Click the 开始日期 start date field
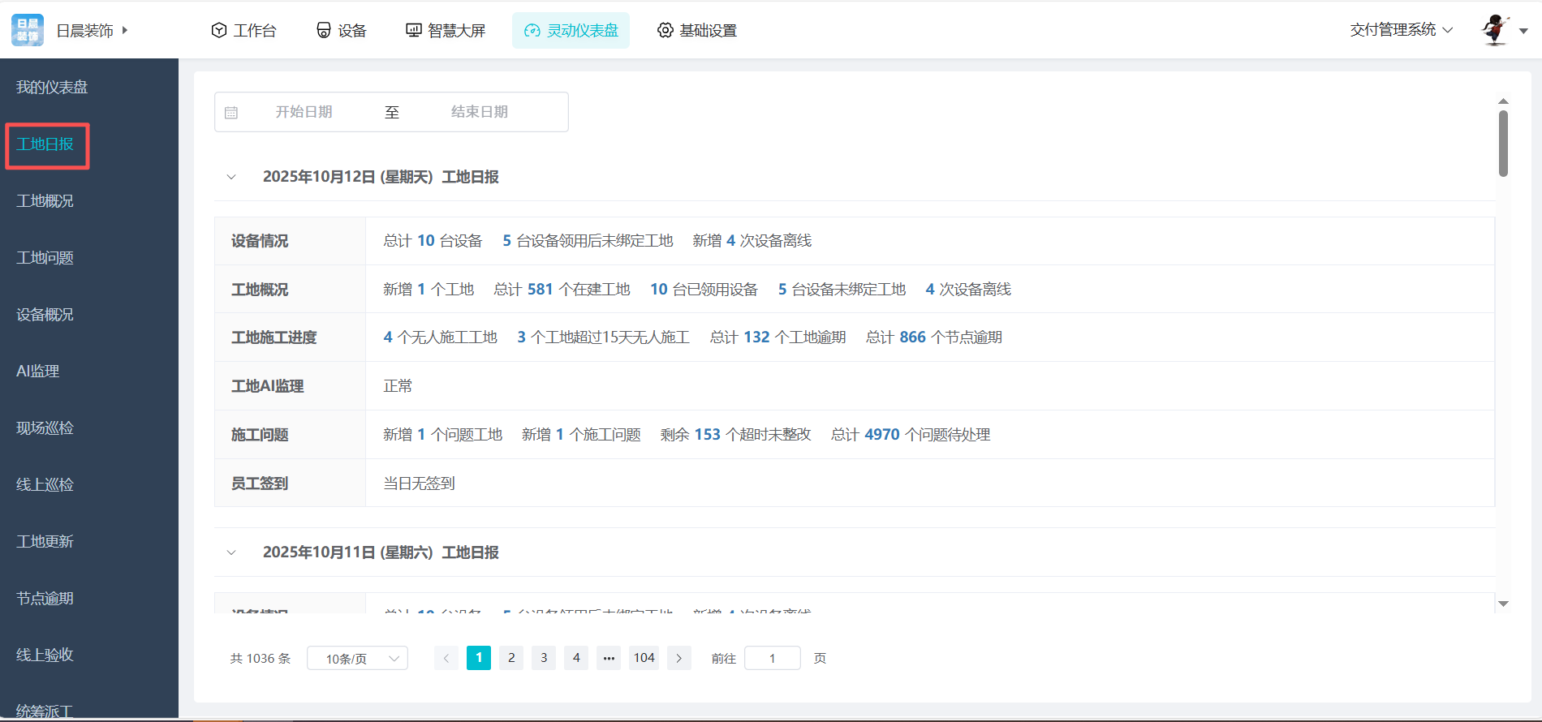Image resolution: width=1542 pixels, height=722 pixels. point(304,112)
